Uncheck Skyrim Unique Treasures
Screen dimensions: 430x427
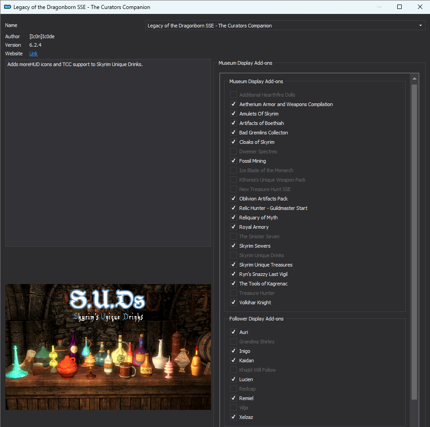click(233, 264)
